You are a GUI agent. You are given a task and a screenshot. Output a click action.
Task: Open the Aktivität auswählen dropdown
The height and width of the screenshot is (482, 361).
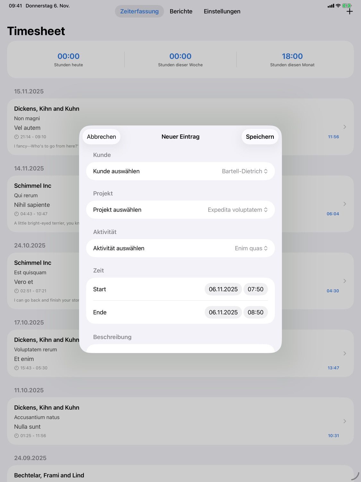180,248
